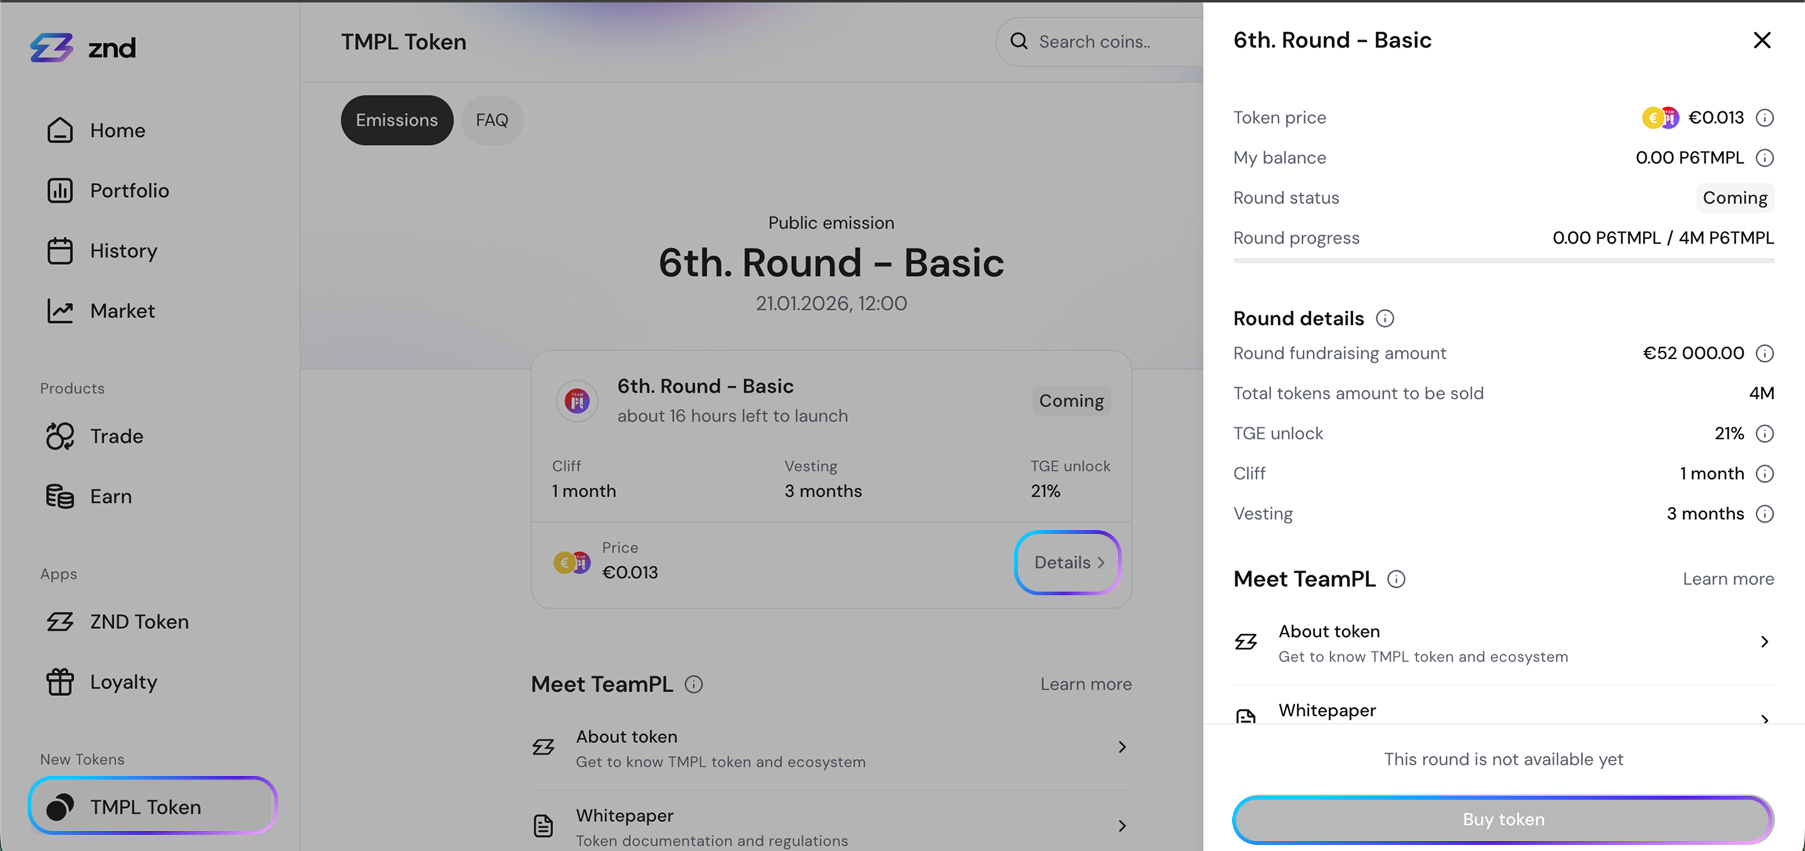Show Vesting info tooltip icon
Image resolution: width=1805 pixels, height=851 pixels.
(1764, 514)
